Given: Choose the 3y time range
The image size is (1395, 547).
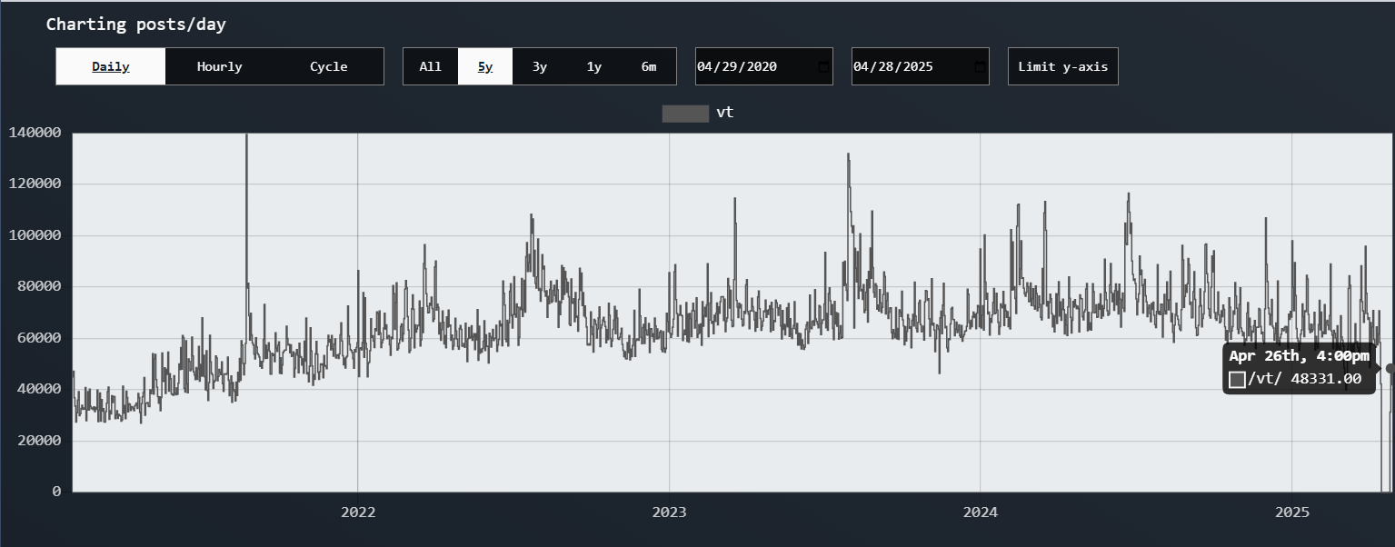Looking at the screenshot, I should [540, 66].
